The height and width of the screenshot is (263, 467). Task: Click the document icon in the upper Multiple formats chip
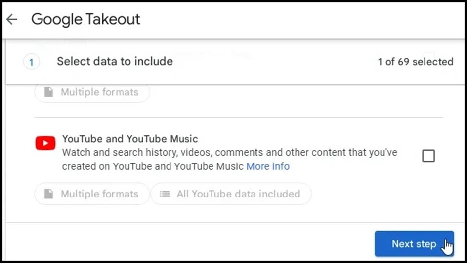[x=49, y=92]
